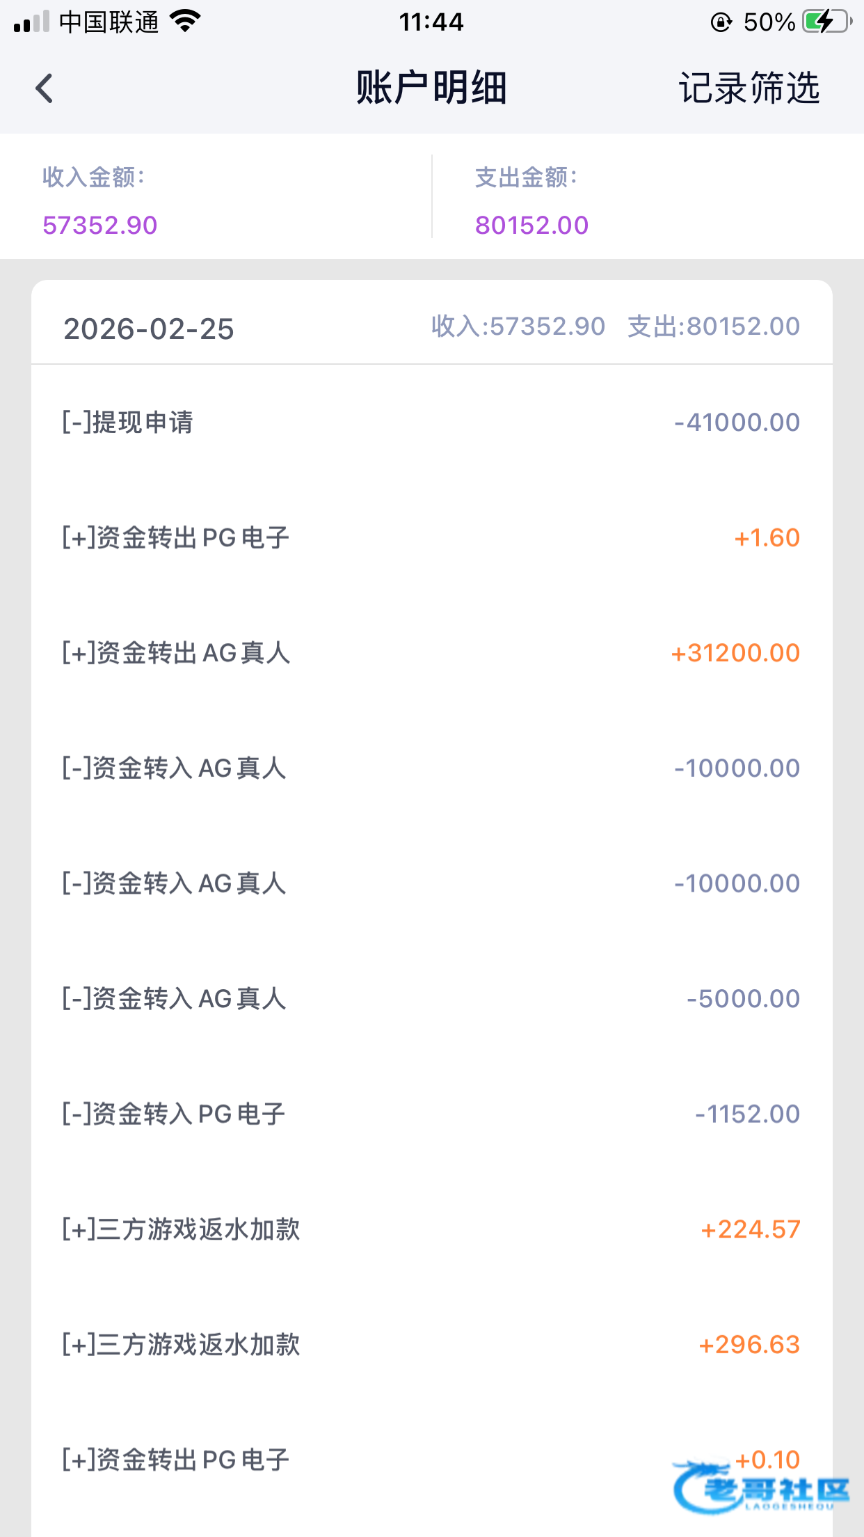Open the +31200.00 AG真人 transfer-out record
Viewport: 864px width, 1537px height.
(431, 653)
